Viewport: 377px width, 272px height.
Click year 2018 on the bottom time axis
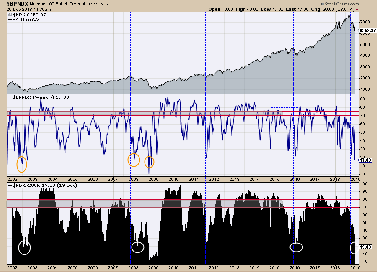(x=335, y=267)
